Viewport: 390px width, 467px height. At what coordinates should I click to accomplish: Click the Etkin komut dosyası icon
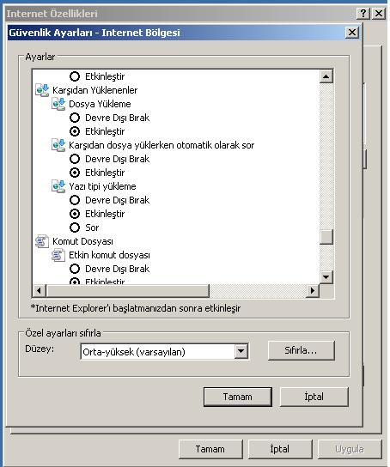[x=58, y=255]
